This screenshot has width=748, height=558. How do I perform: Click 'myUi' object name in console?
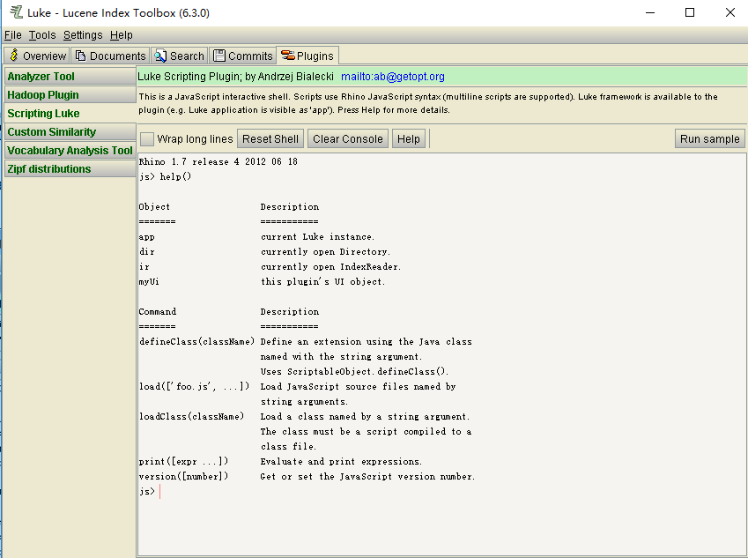click(149, 281)
